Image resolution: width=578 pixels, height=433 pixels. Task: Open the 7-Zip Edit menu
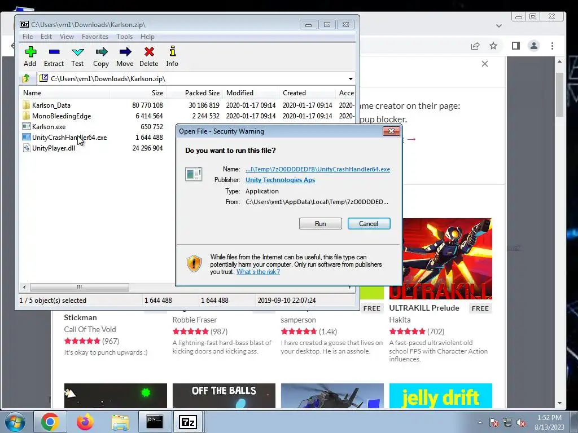(x=46, y=37)
